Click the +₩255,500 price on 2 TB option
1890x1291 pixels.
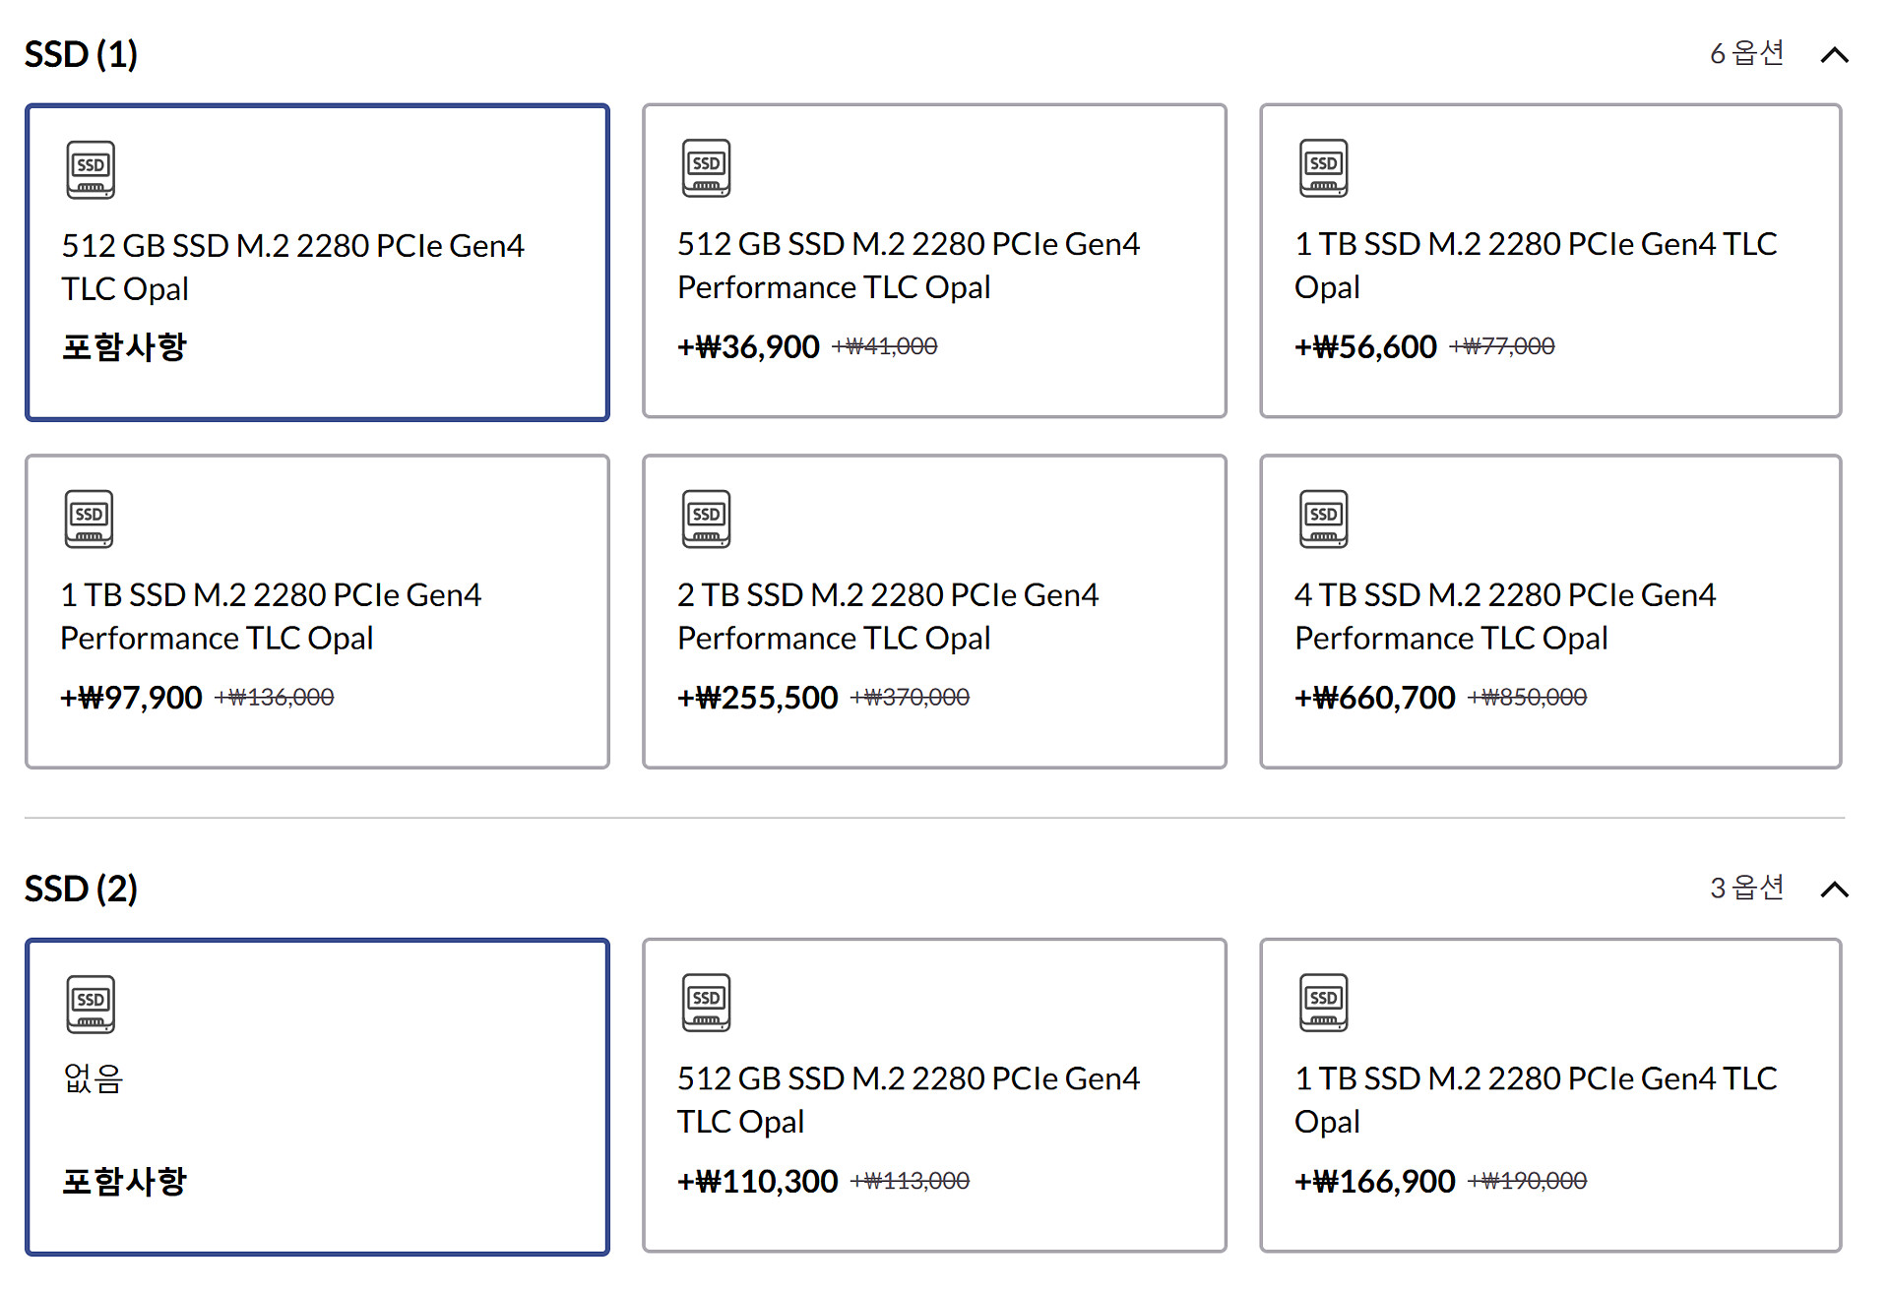click(757, 698)
